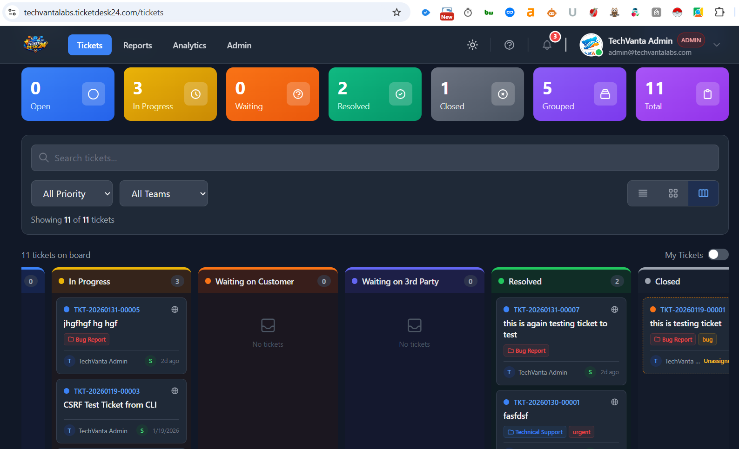This screenshot has height=449, width=739.
Task: Click 'CSRF Test Ticket from CLI' title
Action: [110, 405]
